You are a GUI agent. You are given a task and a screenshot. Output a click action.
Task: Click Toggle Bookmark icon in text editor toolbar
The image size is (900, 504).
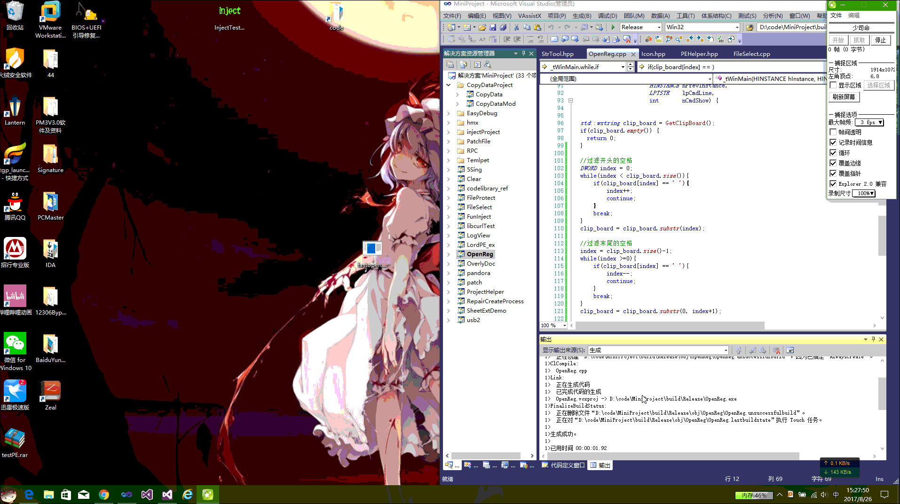coord(554,39)
